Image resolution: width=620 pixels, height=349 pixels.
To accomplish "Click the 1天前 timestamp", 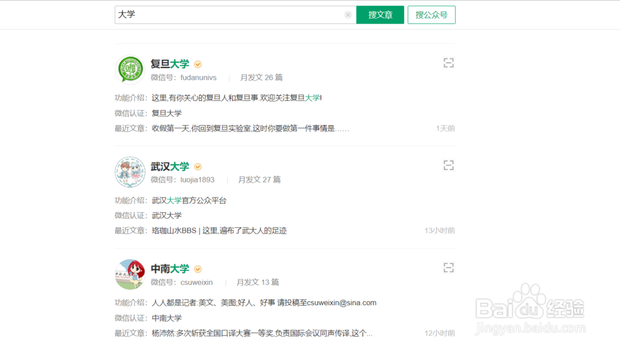I will click(445, 128).
